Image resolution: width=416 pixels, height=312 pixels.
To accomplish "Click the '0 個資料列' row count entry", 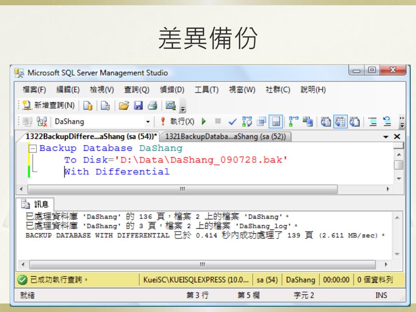I will (375, 280).
